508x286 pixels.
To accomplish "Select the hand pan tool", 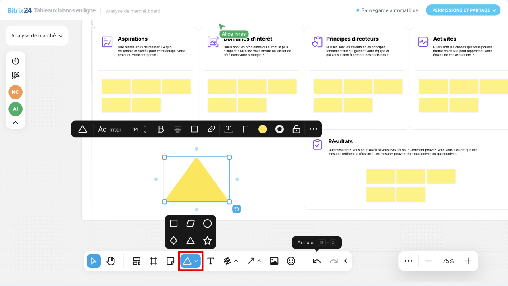I will coord(111,261).
